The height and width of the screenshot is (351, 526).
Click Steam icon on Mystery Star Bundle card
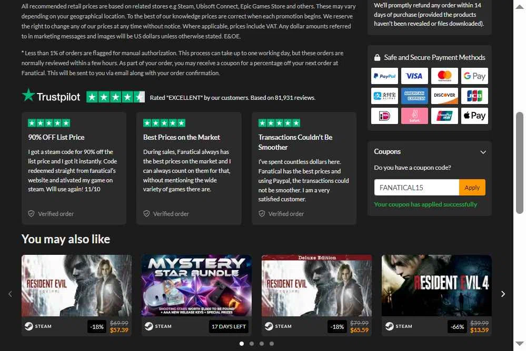point(148,326)
